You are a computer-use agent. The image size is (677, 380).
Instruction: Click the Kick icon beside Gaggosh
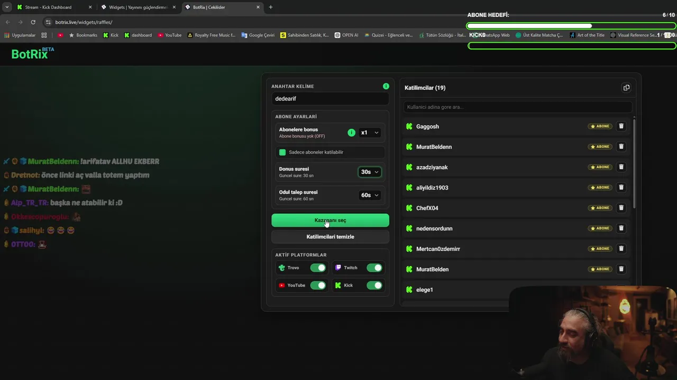[409, 126]
